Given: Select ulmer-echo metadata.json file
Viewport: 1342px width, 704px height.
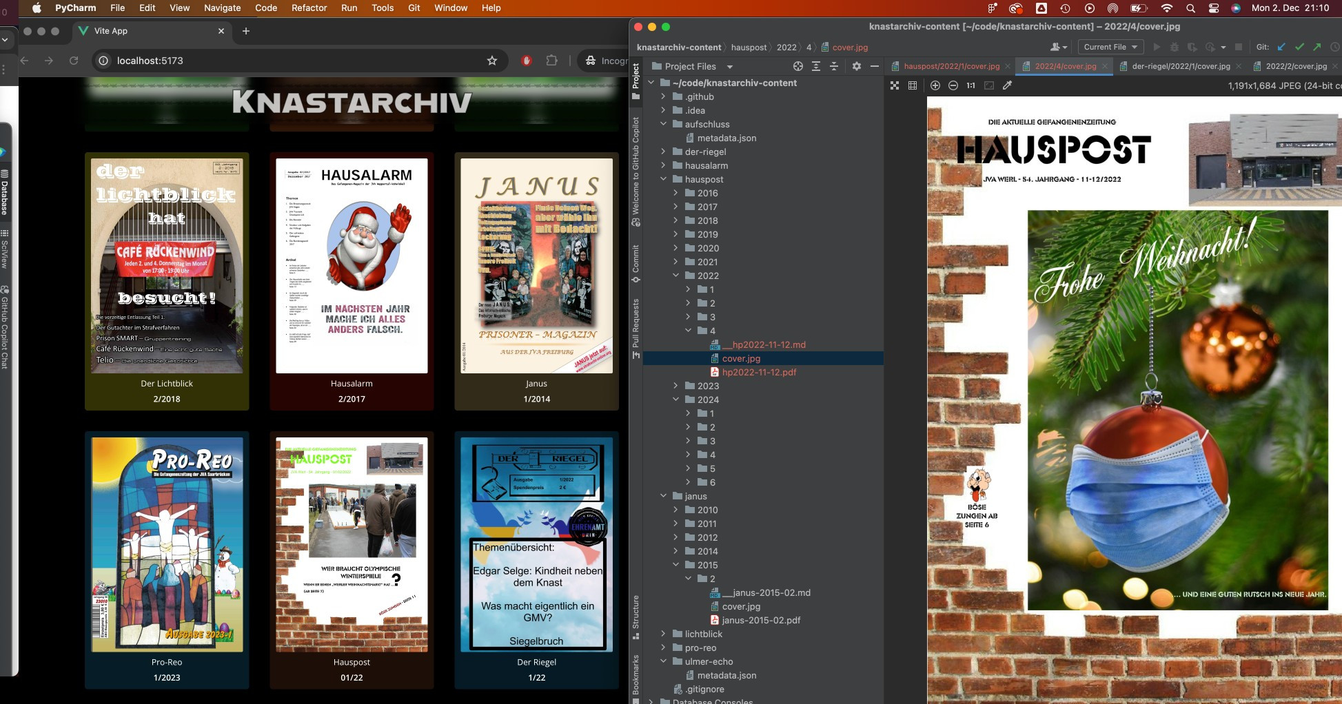Looking at the screenshot, I should pyautogui.click(x=726, y=675).
